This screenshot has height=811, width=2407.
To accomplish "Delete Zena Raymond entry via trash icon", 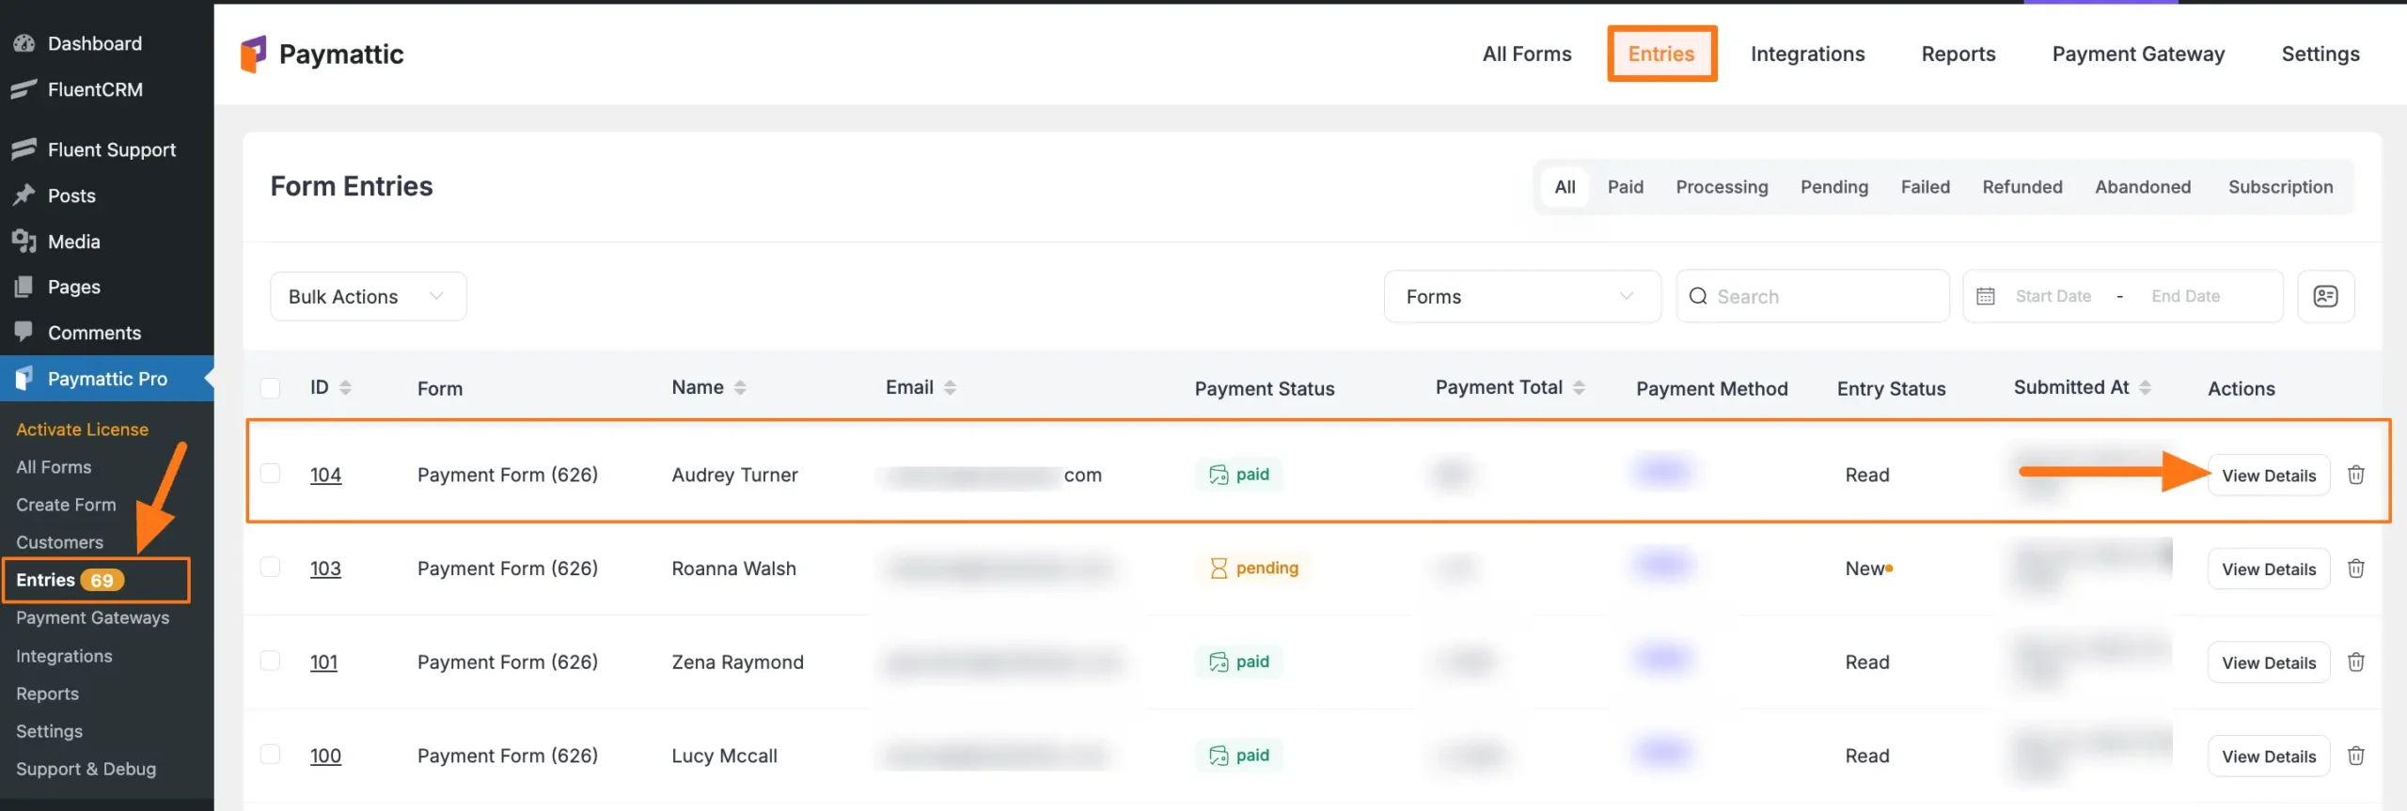I will point(2356,663).
